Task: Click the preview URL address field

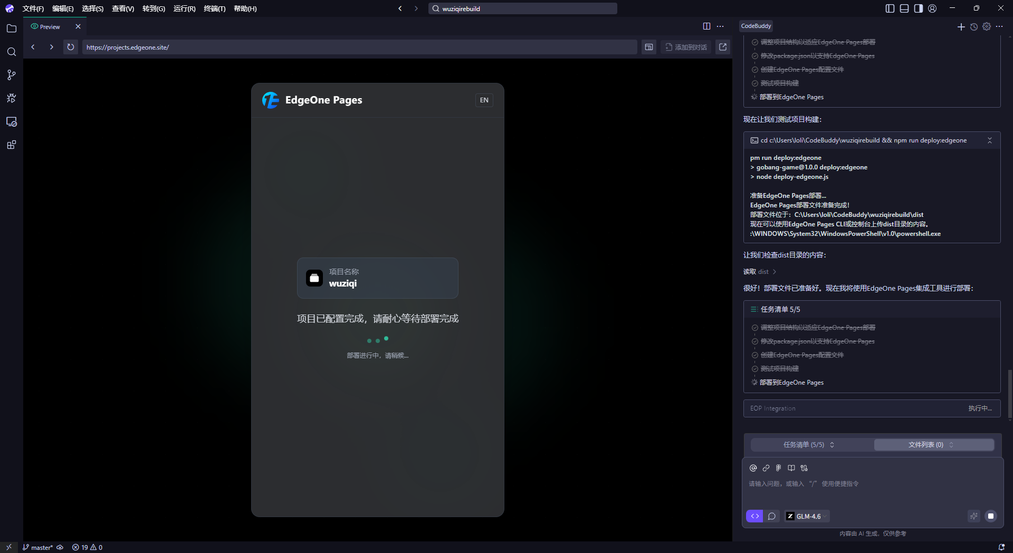Action: click(x=359, y=47)
